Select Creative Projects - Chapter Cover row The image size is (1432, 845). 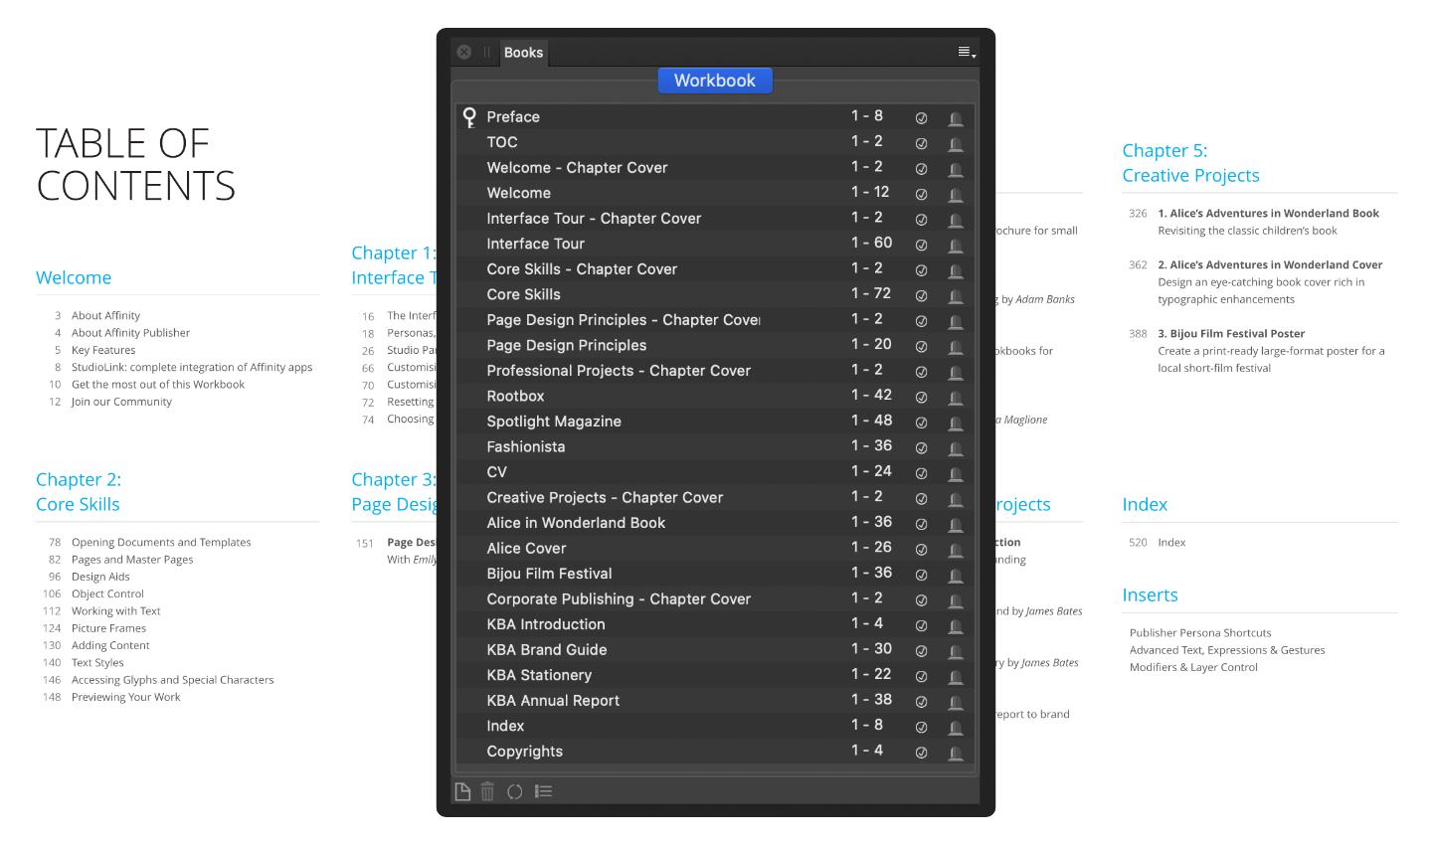pyautogui.click(x=714, y=498)
